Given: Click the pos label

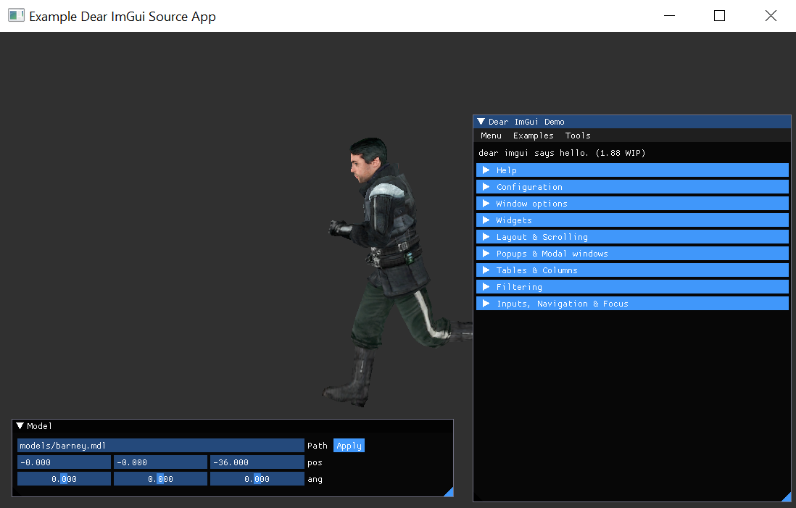Looking at the screenshot, I should [x=315, y=463].
